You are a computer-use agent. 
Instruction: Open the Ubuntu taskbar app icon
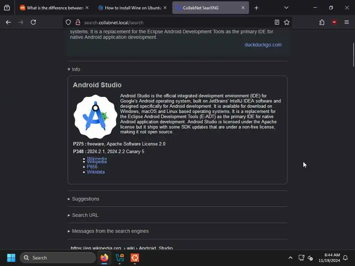tap(135, 258)
